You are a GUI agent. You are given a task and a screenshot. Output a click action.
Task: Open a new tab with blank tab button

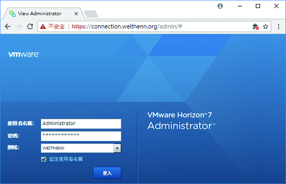point(91,14)
